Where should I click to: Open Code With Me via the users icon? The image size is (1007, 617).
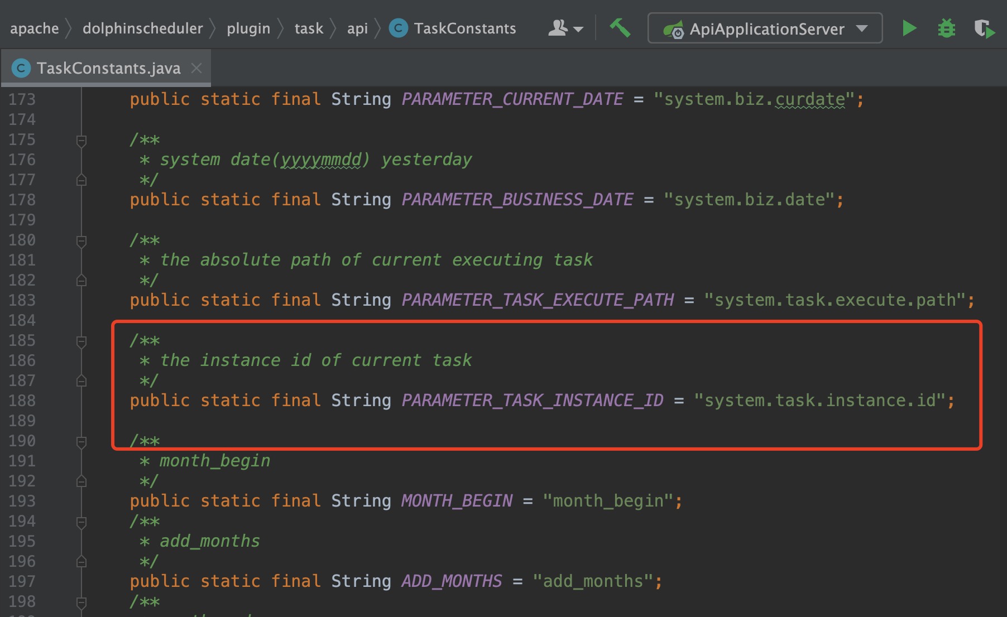tap(558, 28)
